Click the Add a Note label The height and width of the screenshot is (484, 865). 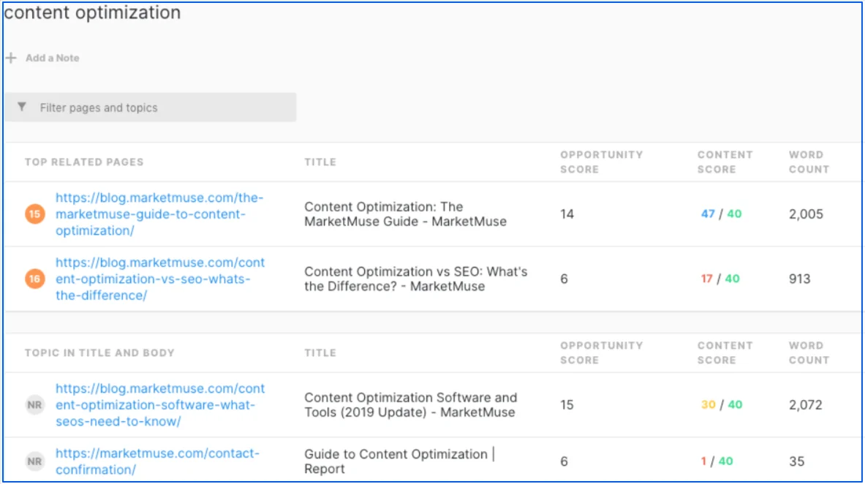tap(53, 58)
